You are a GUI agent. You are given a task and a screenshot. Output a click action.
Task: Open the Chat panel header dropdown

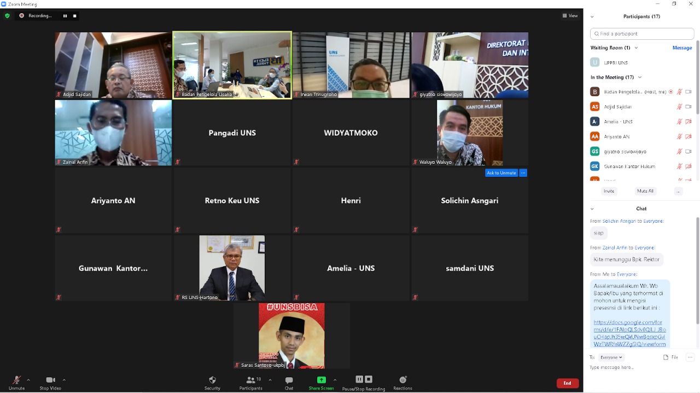(x=591, y=209)
